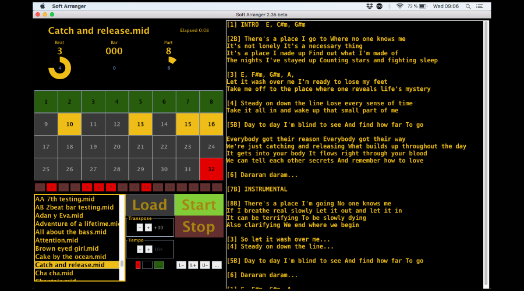Click gray pad 27
Screen dimensions: 524x291
(93, 169)
